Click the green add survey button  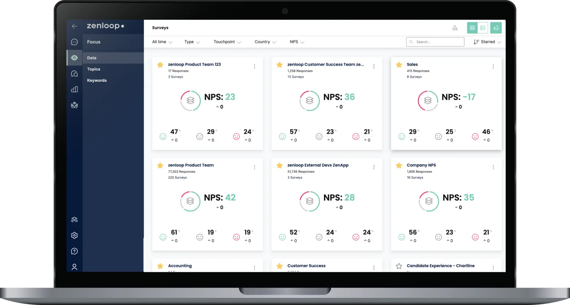click(496, 28)
